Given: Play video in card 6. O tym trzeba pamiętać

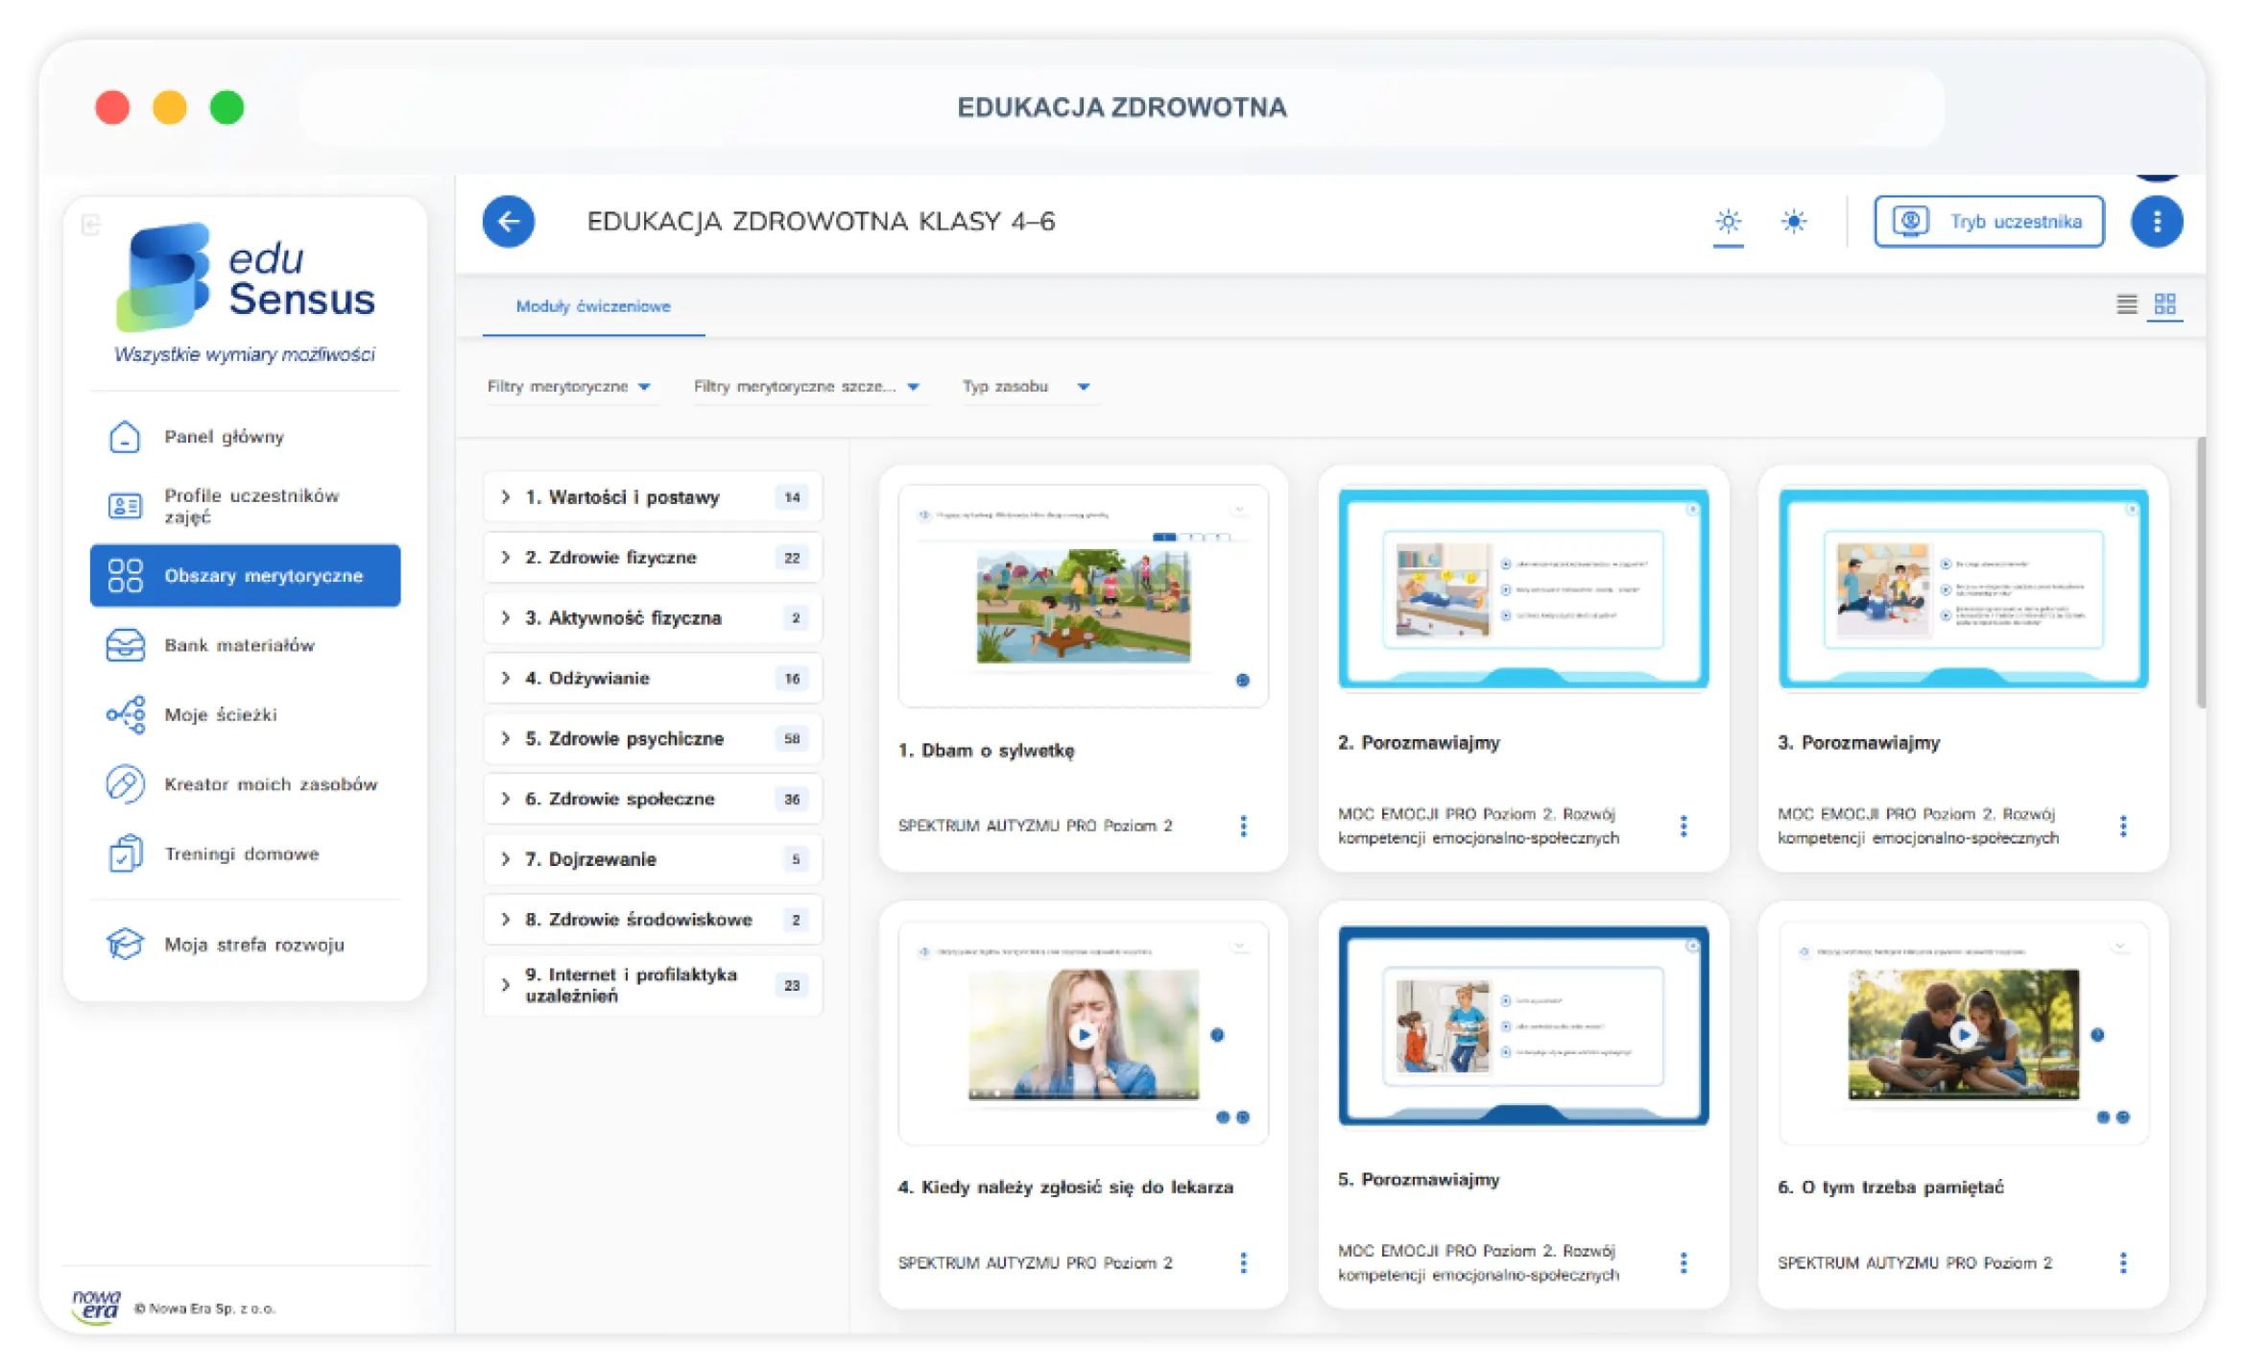Looking at the screenshot, I should coord(1963,1035).
